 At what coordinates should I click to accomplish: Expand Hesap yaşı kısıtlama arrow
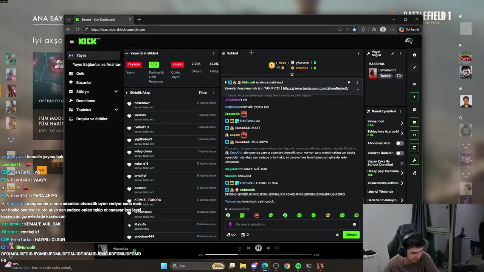pos(402,173)
